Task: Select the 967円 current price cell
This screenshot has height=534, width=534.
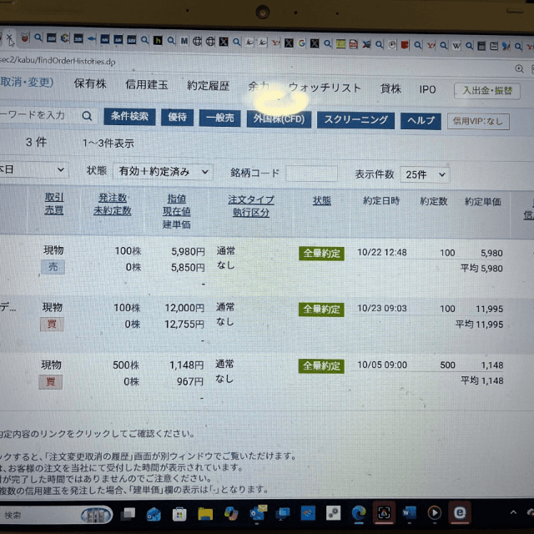Action: pos(189,381)
